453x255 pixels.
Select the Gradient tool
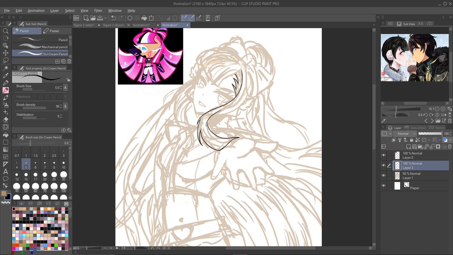pyautogui.click(x=5, y=149)
